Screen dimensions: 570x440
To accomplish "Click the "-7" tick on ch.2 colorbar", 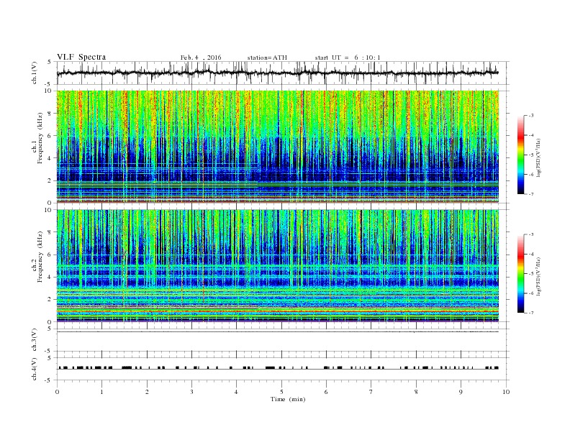I will tap(531, 313).
